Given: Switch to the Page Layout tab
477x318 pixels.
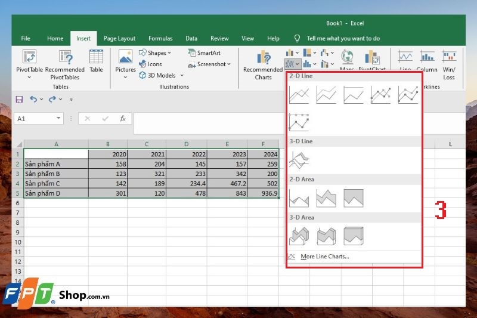Looking at the screenshot, I should click(x=119, y=38).
